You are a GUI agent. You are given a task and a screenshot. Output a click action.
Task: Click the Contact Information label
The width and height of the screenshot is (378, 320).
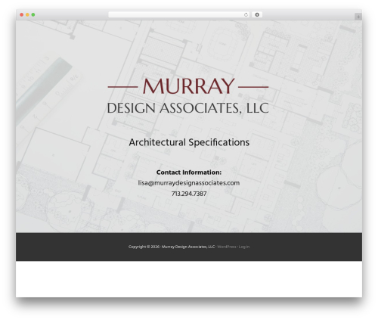pyautogui.click(x=189, y=172)
